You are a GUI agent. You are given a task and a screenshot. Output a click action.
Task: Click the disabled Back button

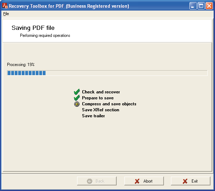pos(97,181)
